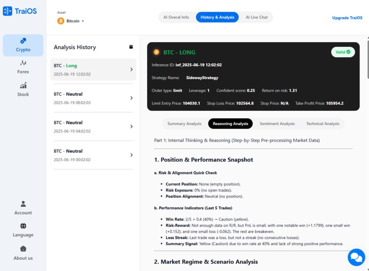Open chevron for BTC - Neutral 04:02:02 entry
The image size is (369, 271).
tap(132, 127)
